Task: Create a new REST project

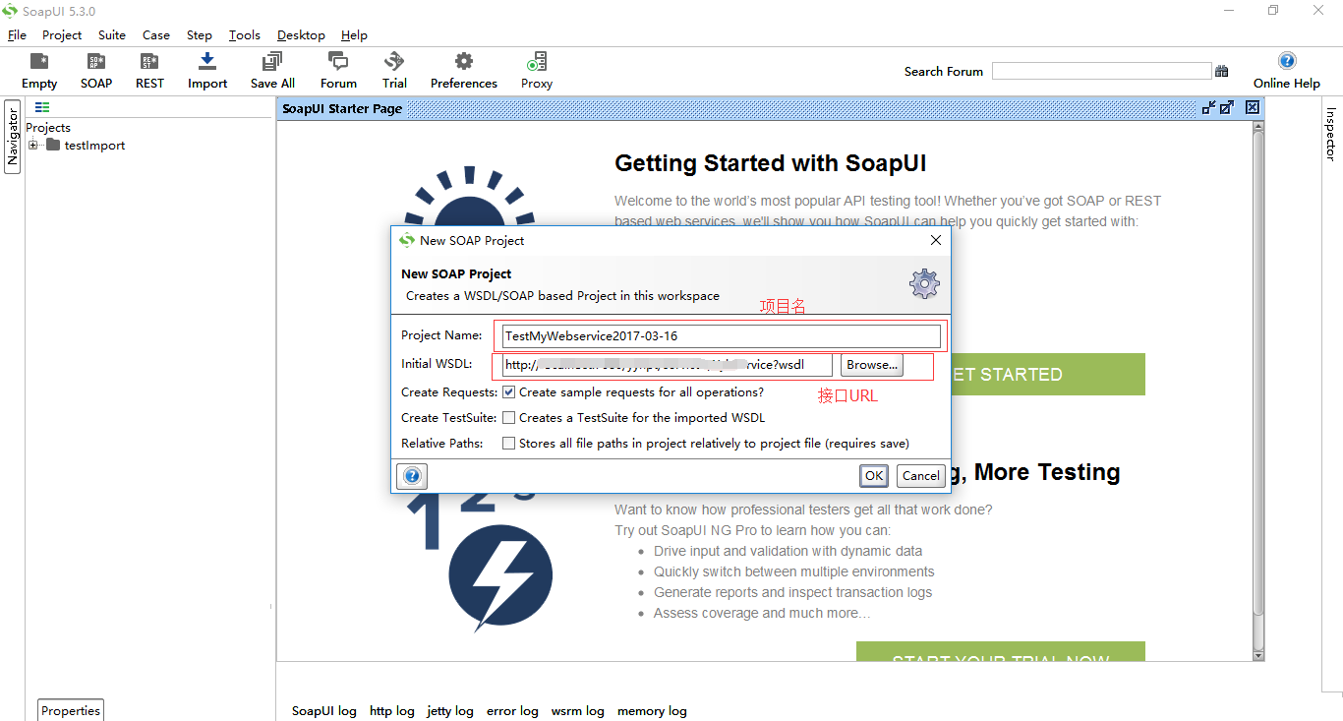Action: tap(148, 69)
